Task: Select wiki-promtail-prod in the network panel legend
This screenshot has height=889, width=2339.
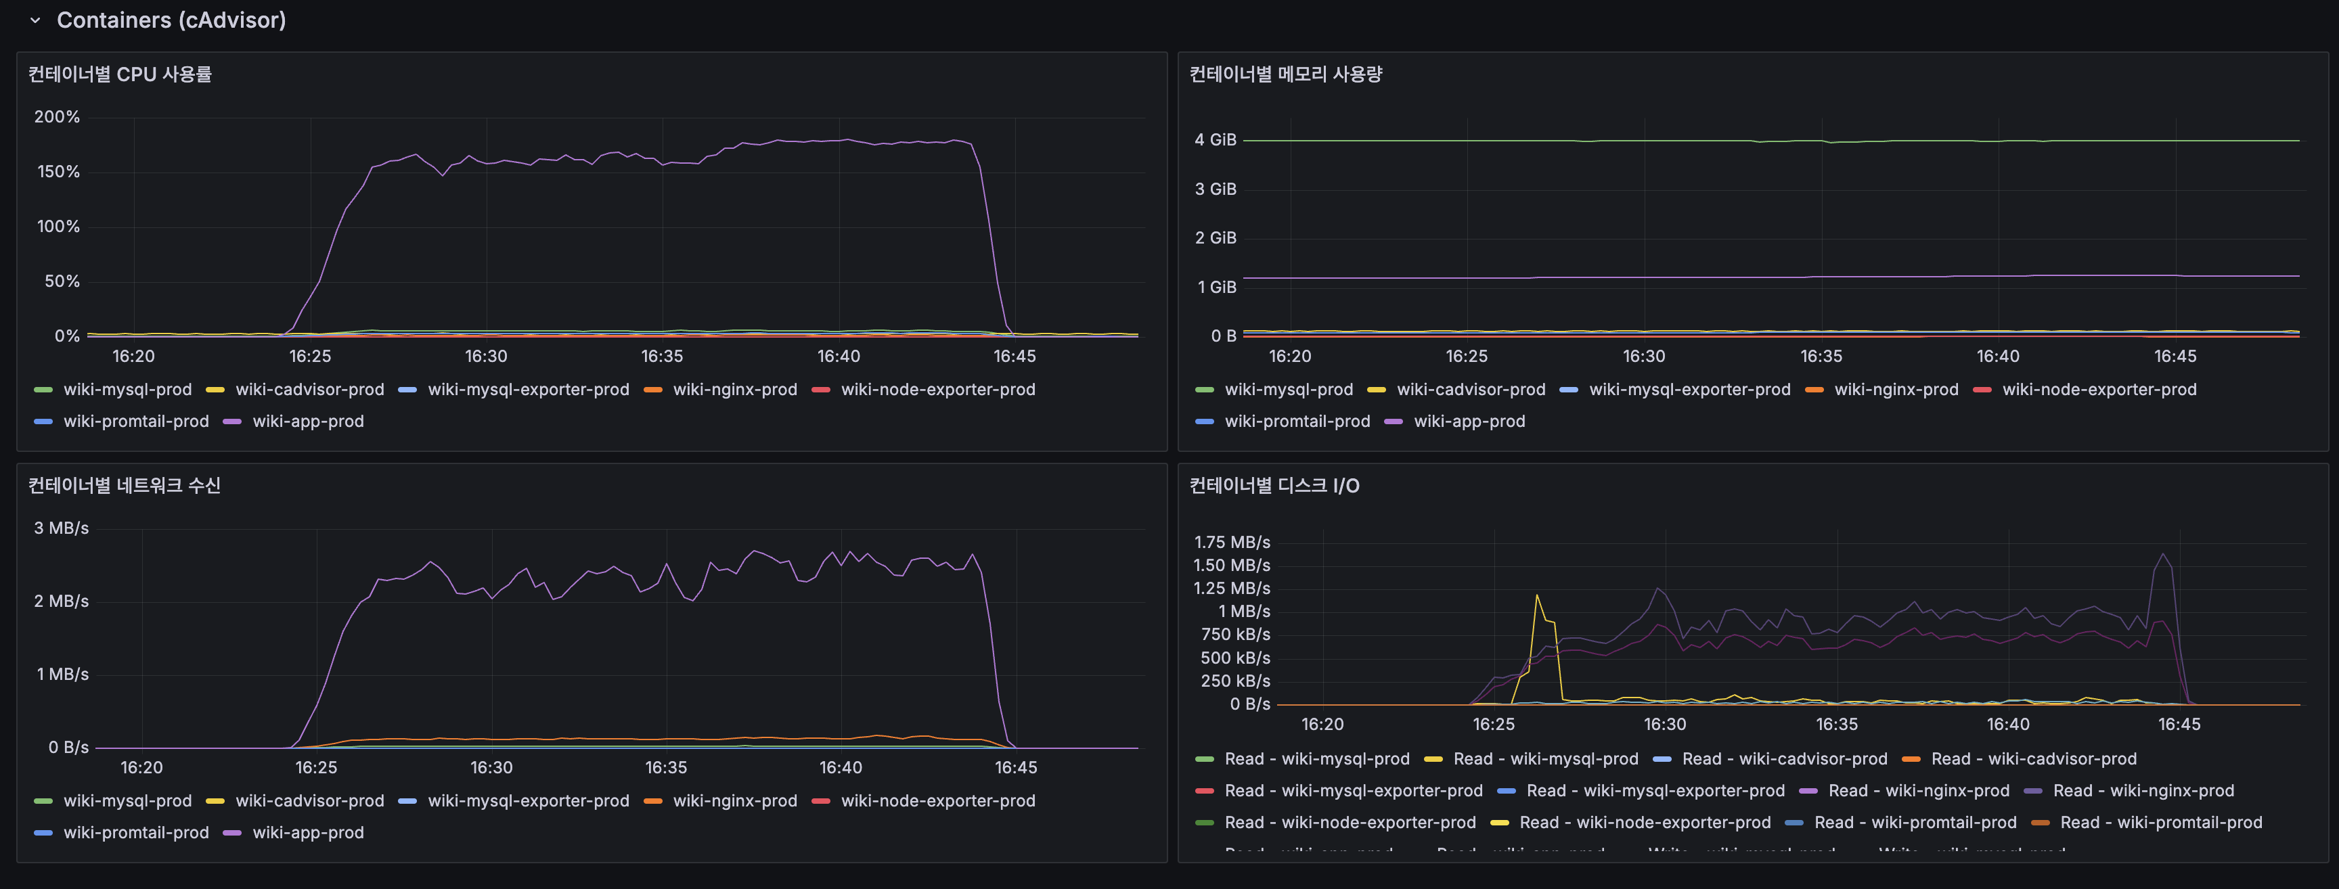Action: click(x=136, y=833)
